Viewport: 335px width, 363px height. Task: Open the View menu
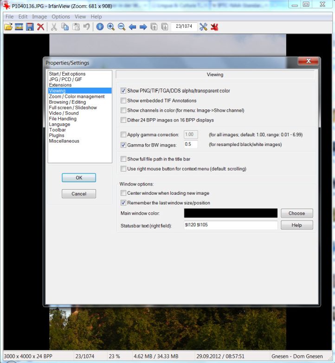tap(80, 17)
